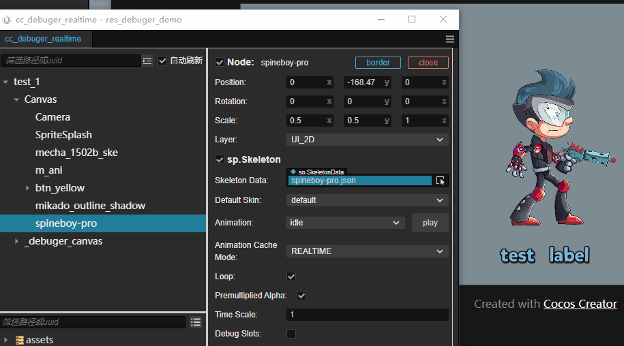
Task: Click the Rotation y field
Action: [368, 101]
